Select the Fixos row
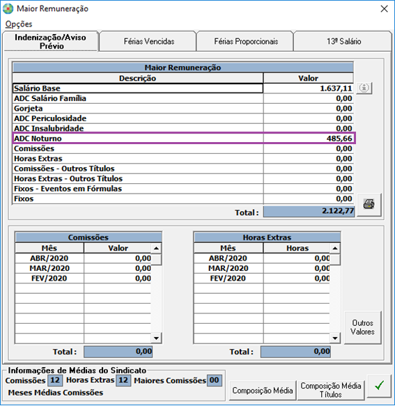The height and width of the screenshot is (406, 395). coord(183,198)
